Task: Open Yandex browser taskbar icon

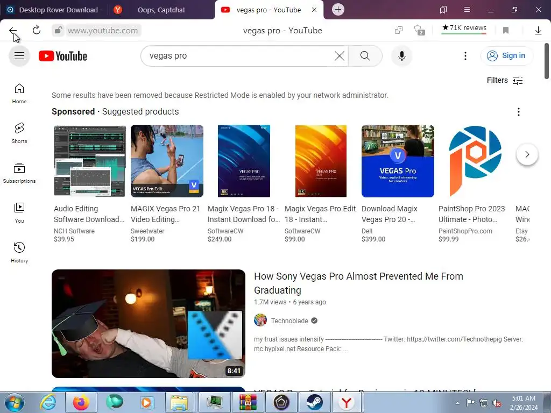Action: tap(347, 402)
